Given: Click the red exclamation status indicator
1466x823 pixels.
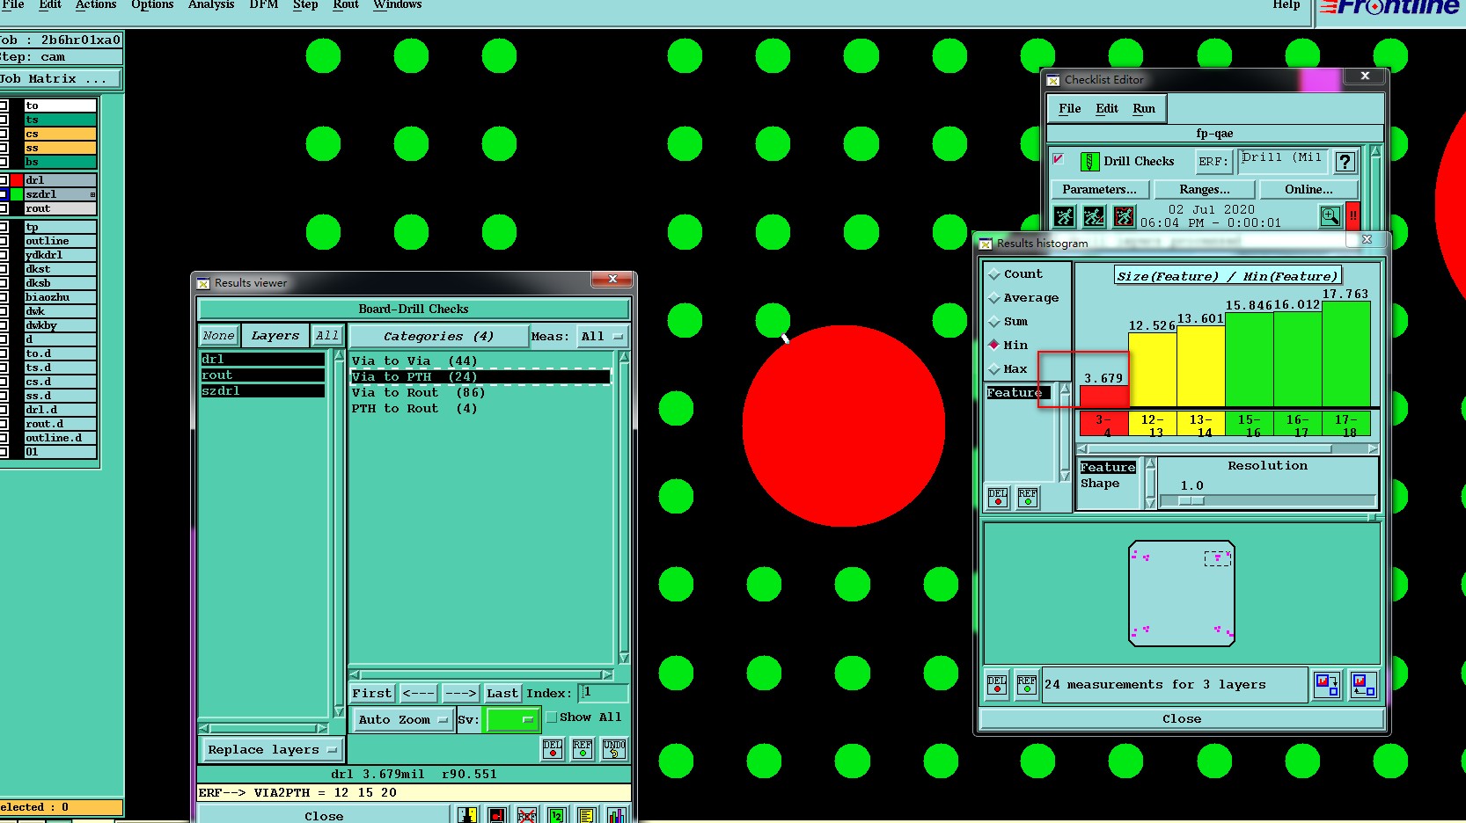Looking at the screenshot, I should click(1352, 216).
